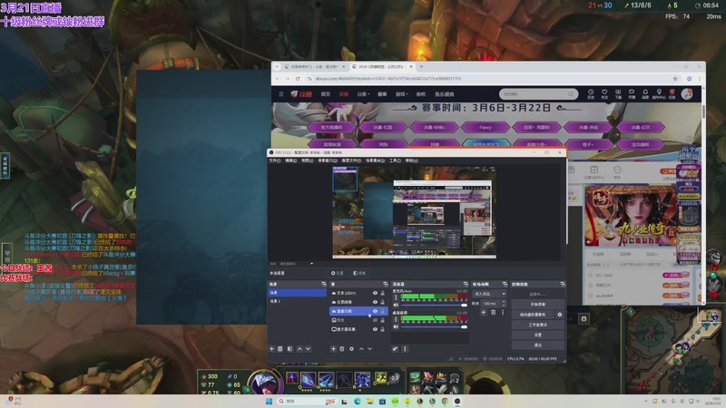Image resolution: width=726 pixels, height=408 pixels.
Task: Open Douyu download icon in site header
Action: coord(618,94)
